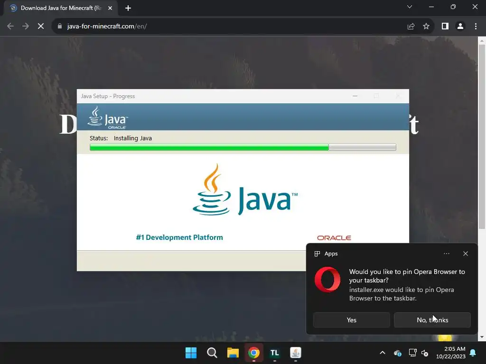486x364 pixels.
Task: Open the notification bell in the taskbar
Action: pyautogui.click(x=473, y=353)
